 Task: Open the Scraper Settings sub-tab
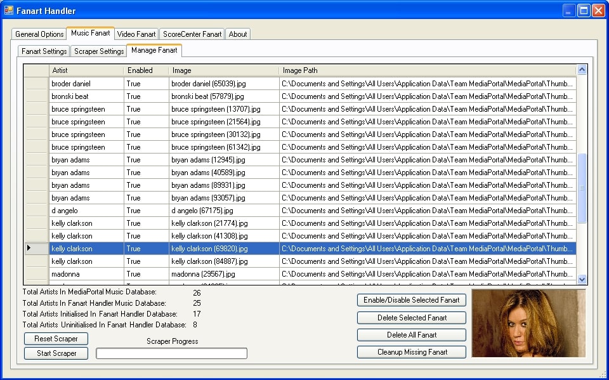tap(99, 51)
